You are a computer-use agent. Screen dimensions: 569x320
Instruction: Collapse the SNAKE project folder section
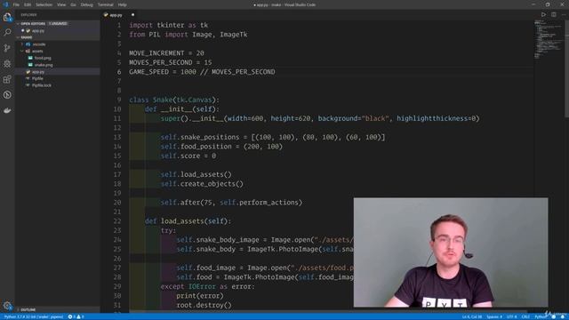tap(18, 37)
